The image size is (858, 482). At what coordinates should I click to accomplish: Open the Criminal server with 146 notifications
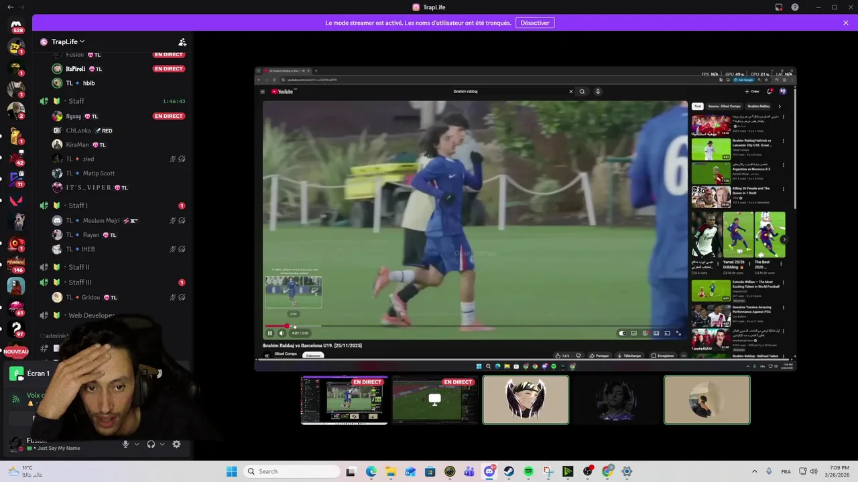click(16, 264)
